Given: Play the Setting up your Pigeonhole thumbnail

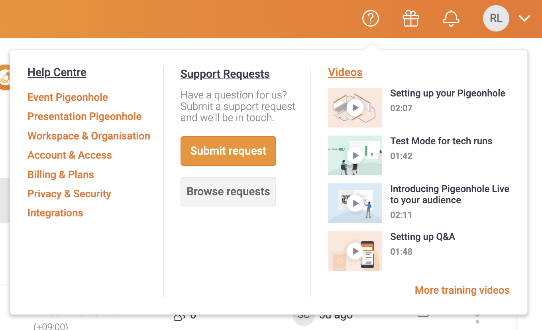Looking at the screenshot, I should click(x=355, y=108).
